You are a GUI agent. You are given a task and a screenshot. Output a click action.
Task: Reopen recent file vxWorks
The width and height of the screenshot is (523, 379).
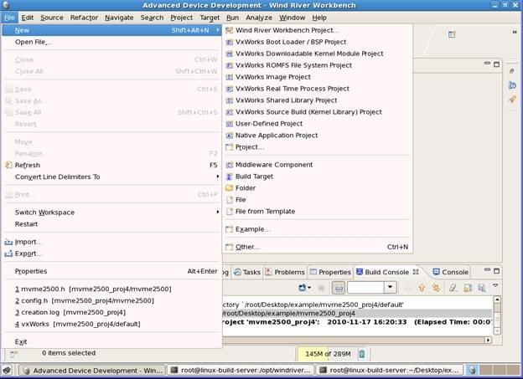tap(111, 324)
